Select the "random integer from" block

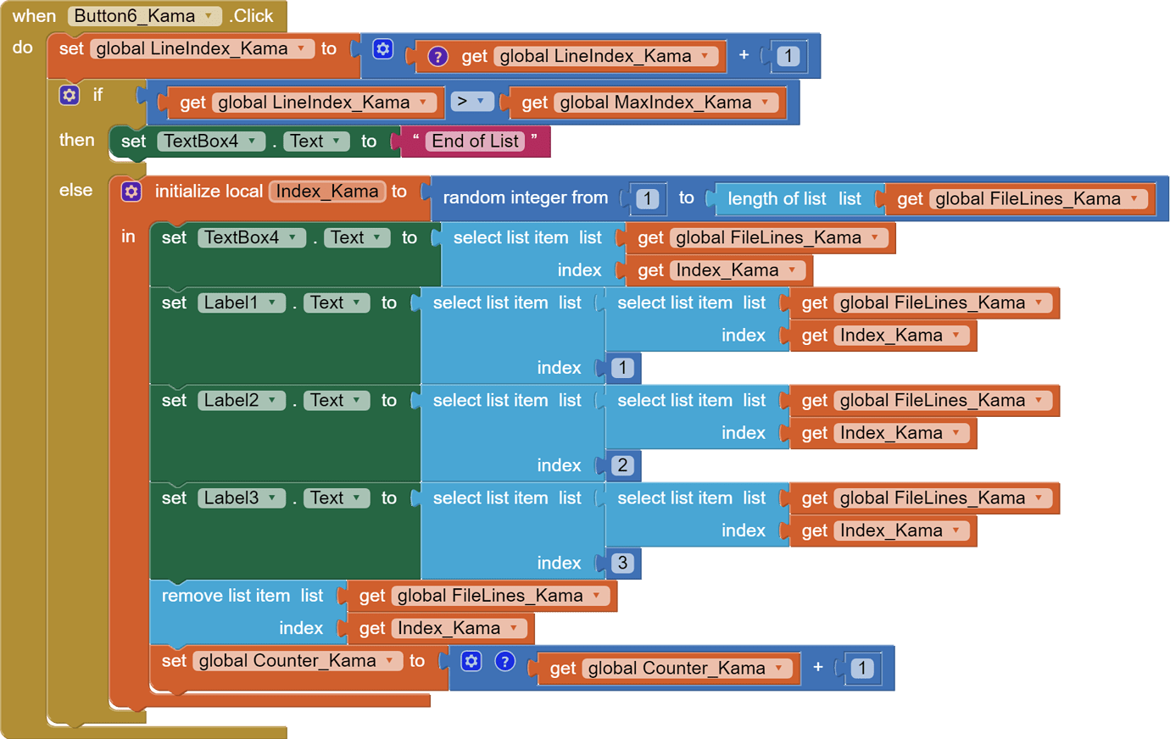point(526,198)
